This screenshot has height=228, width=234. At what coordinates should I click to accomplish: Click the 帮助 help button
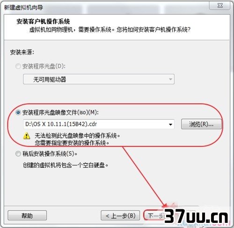27,215
